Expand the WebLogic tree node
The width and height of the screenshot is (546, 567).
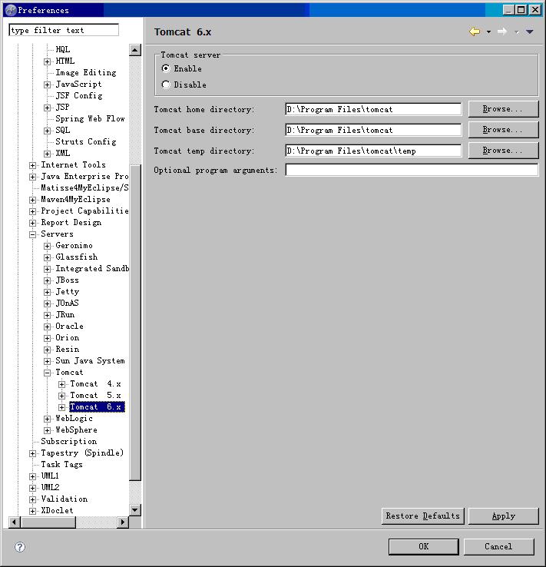pyautogui.click(x=48, y=419)
